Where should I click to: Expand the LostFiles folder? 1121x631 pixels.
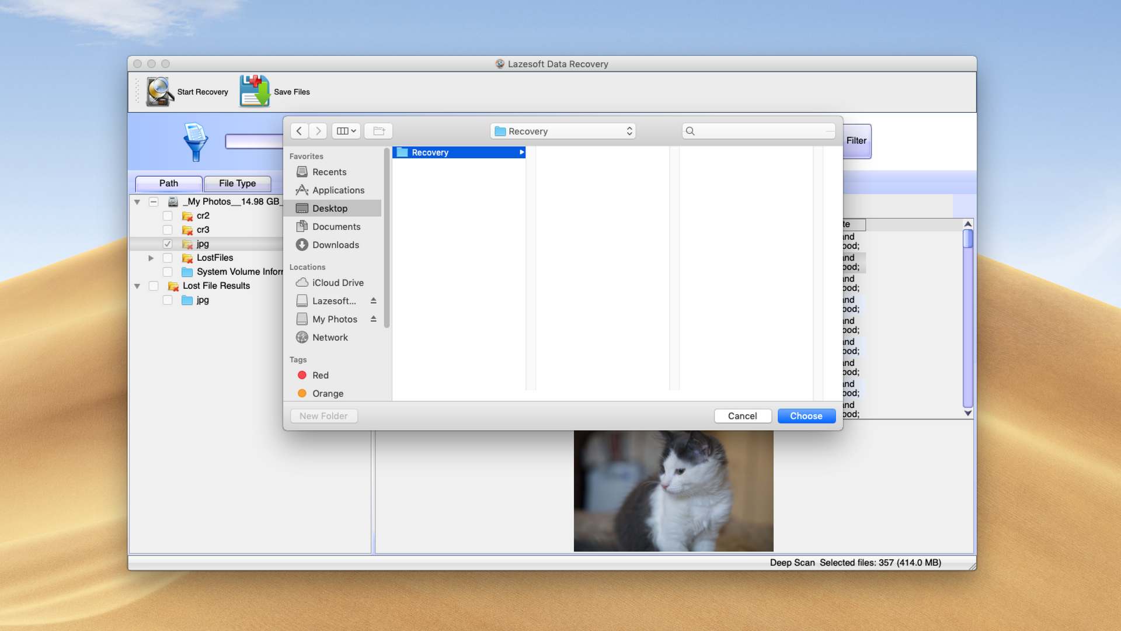[x=151, y=258]
